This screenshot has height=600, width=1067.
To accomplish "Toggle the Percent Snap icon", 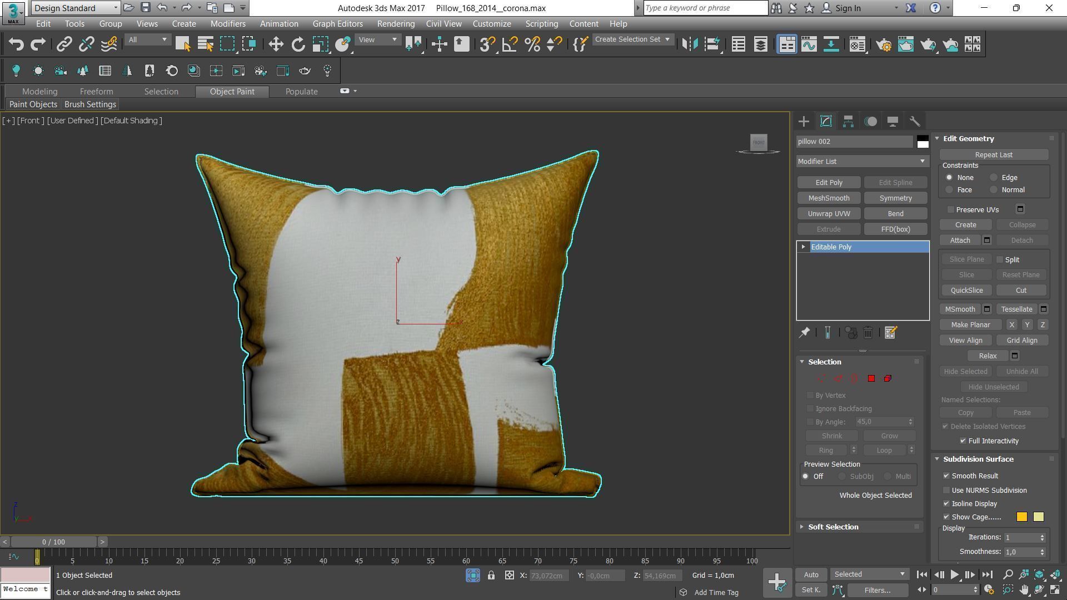I will tap(532, 44).
